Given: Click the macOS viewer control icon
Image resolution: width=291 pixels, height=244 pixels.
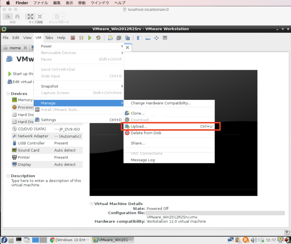Looking at the screenshot, I should click(x=8, y=16).
